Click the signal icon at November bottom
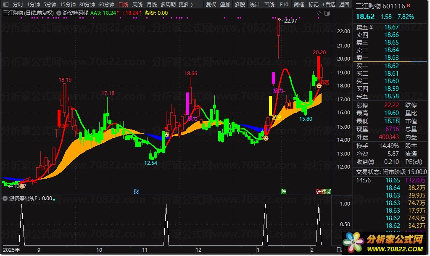The height and width of the screenshot is (256, 430). click(166, 135)
